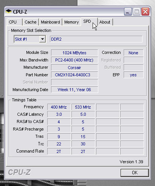Click the Corsair manufacturer value

(74, 68)
